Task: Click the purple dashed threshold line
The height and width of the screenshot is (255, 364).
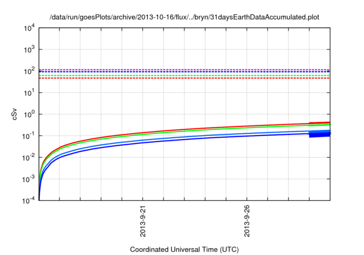Action: click(184, 69)
